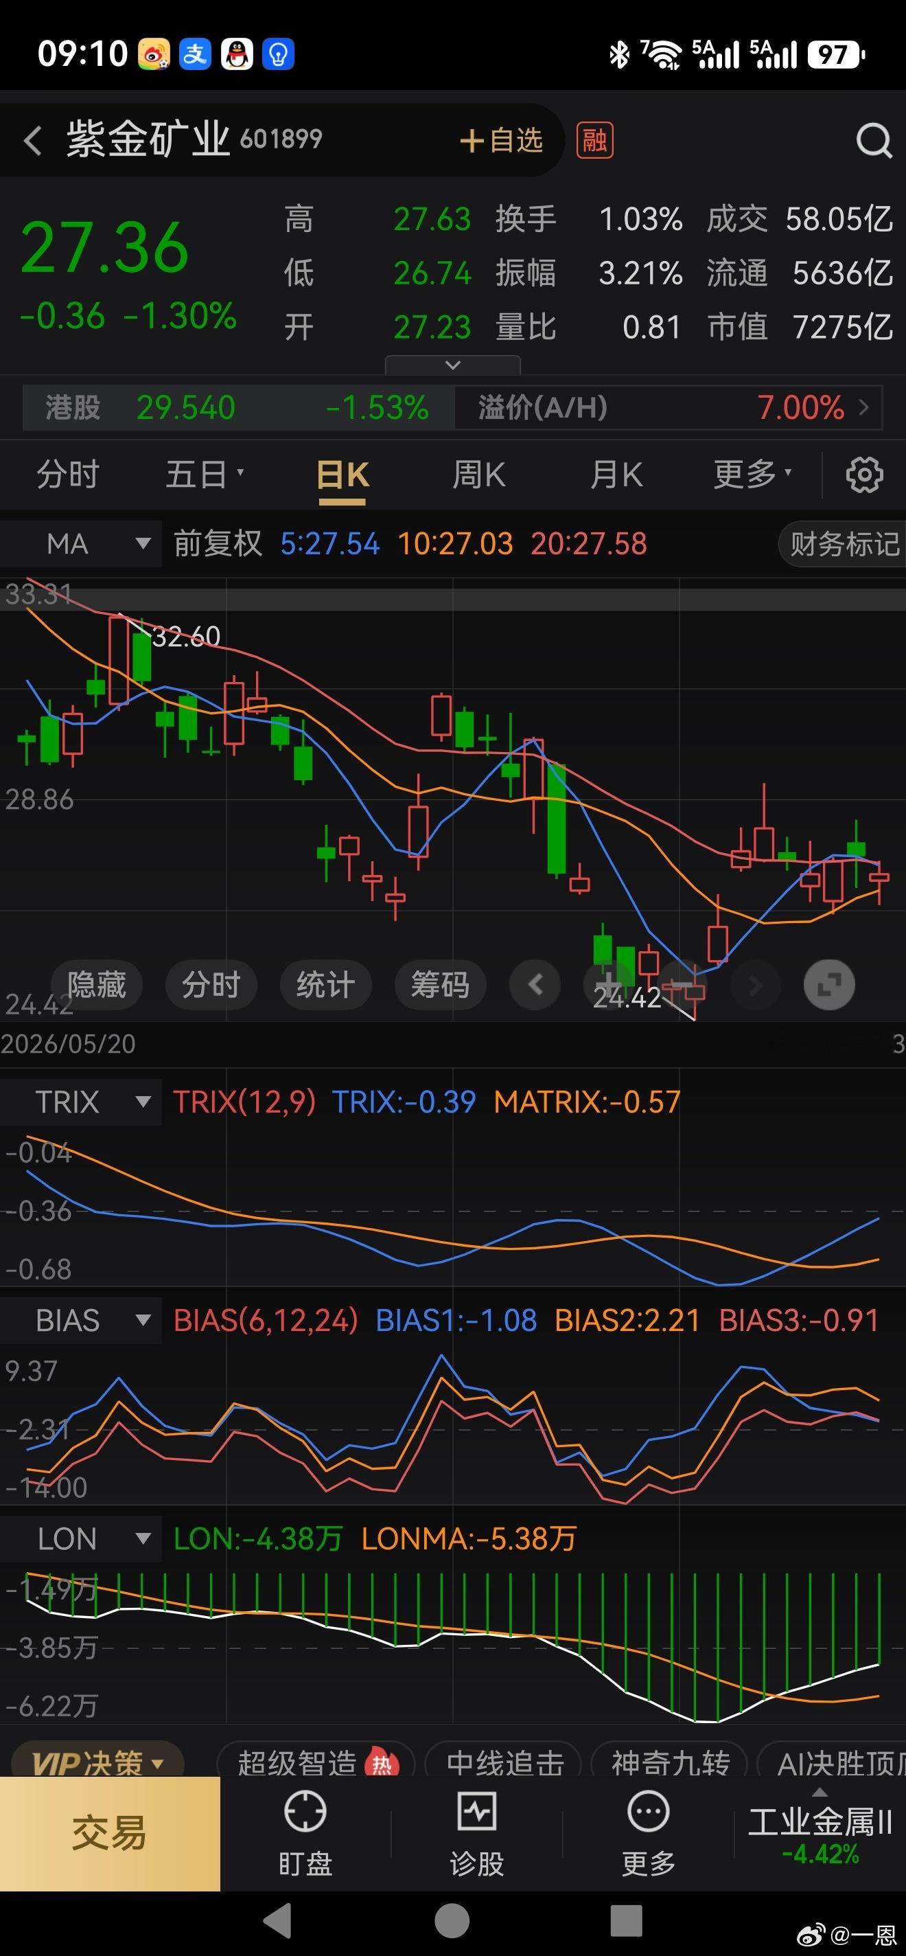The image size is (906, 1956).
Task: Select the 日K tab
Action: tap(342, 476)
